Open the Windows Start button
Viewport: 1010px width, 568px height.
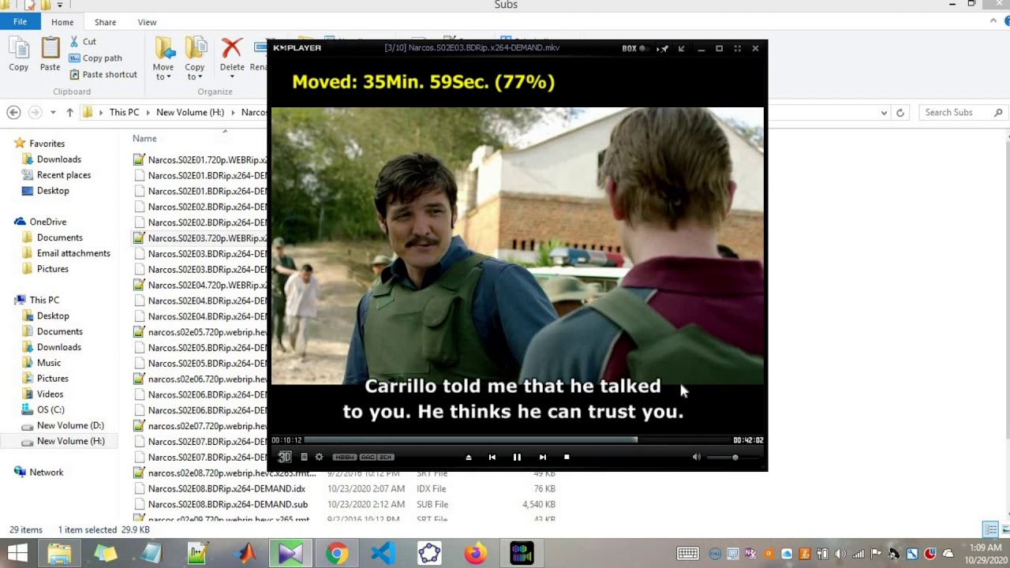pos(17,553)
